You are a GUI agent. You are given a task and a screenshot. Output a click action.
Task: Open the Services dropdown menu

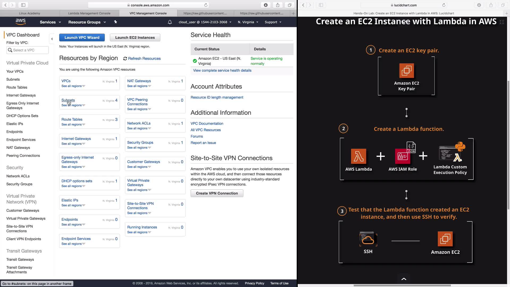pyautogui.click(x=50, y=22)
